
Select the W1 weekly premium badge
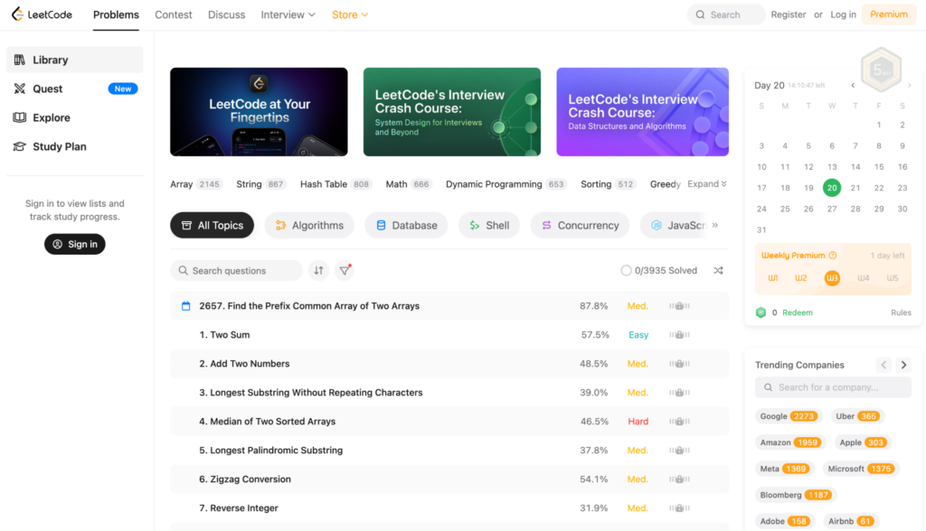point(772,278)
